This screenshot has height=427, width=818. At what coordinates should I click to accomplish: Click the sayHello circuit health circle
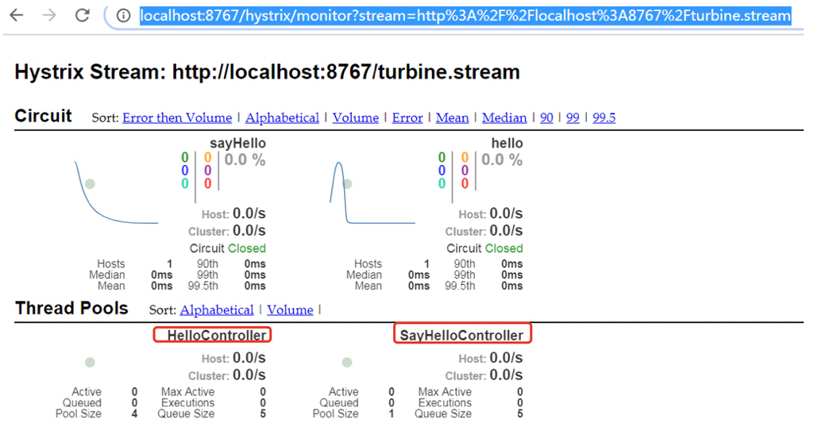(91, 184)
